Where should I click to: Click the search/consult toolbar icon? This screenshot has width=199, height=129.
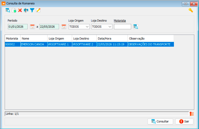tap(8, 10)
